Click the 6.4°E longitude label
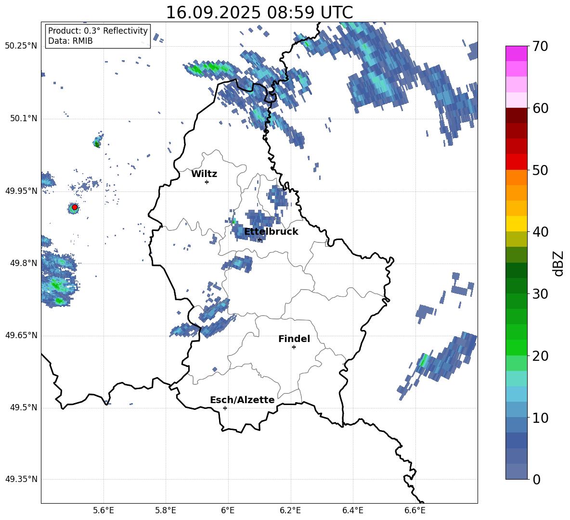Viewport: 570px width, 520px height. (352, 510)
